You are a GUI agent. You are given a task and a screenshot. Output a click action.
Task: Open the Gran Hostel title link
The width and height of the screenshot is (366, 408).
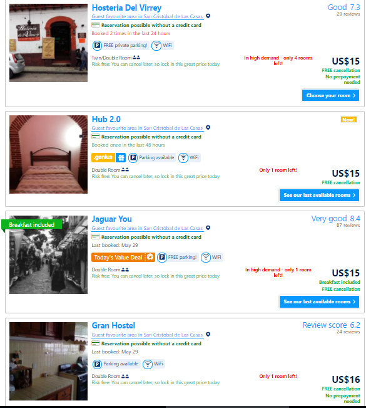click(113, 325)
